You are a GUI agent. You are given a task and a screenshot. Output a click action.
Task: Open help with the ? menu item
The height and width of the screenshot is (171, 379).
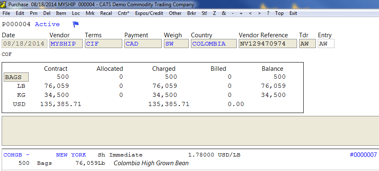[x=268, y=13]
